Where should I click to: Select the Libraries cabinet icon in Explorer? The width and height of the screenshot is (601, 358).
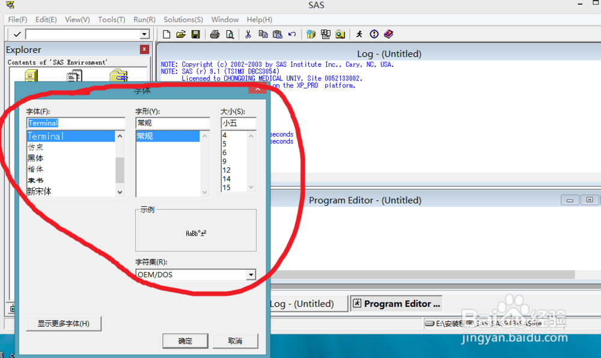click(x=31, y=75)
